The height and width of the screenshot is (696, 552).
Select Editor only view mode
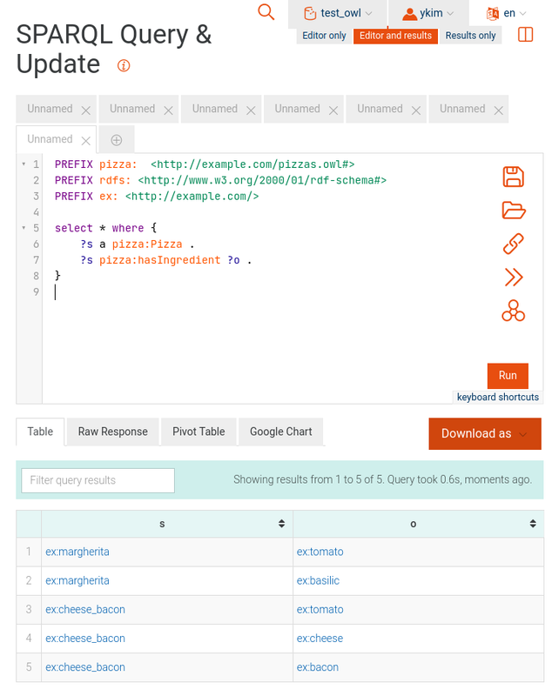324,36
